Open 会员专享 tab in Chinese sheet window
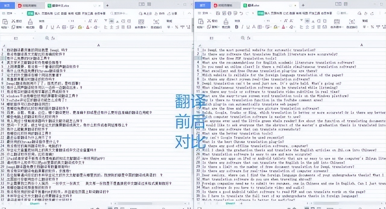The image size is (386, 209). pyautogui.click(x=100, y=13)
